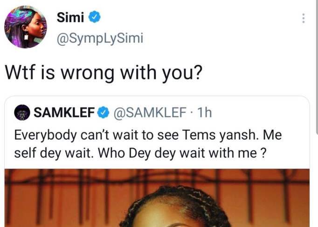Image resolution: width=318 pixels, height=227 pixels.
Task: Click the vertical scrollbar at the right edge
Action: (x=317, y=67)
